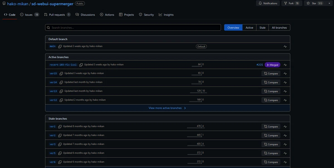334x168 pixels.
Task: Open the Pull requests tab
Action: 57,15
